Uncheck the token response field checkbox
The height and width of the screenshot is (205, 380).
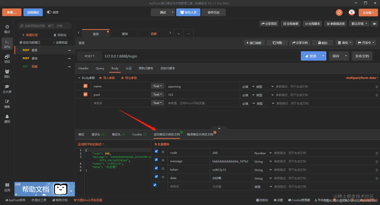point(156,168)
